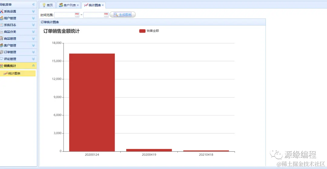Image resolution: width=327 pixels, height=169 pixels.
Task: Switch to the 首页 tab
Action: pyautogui.click(x=48, y=5)
